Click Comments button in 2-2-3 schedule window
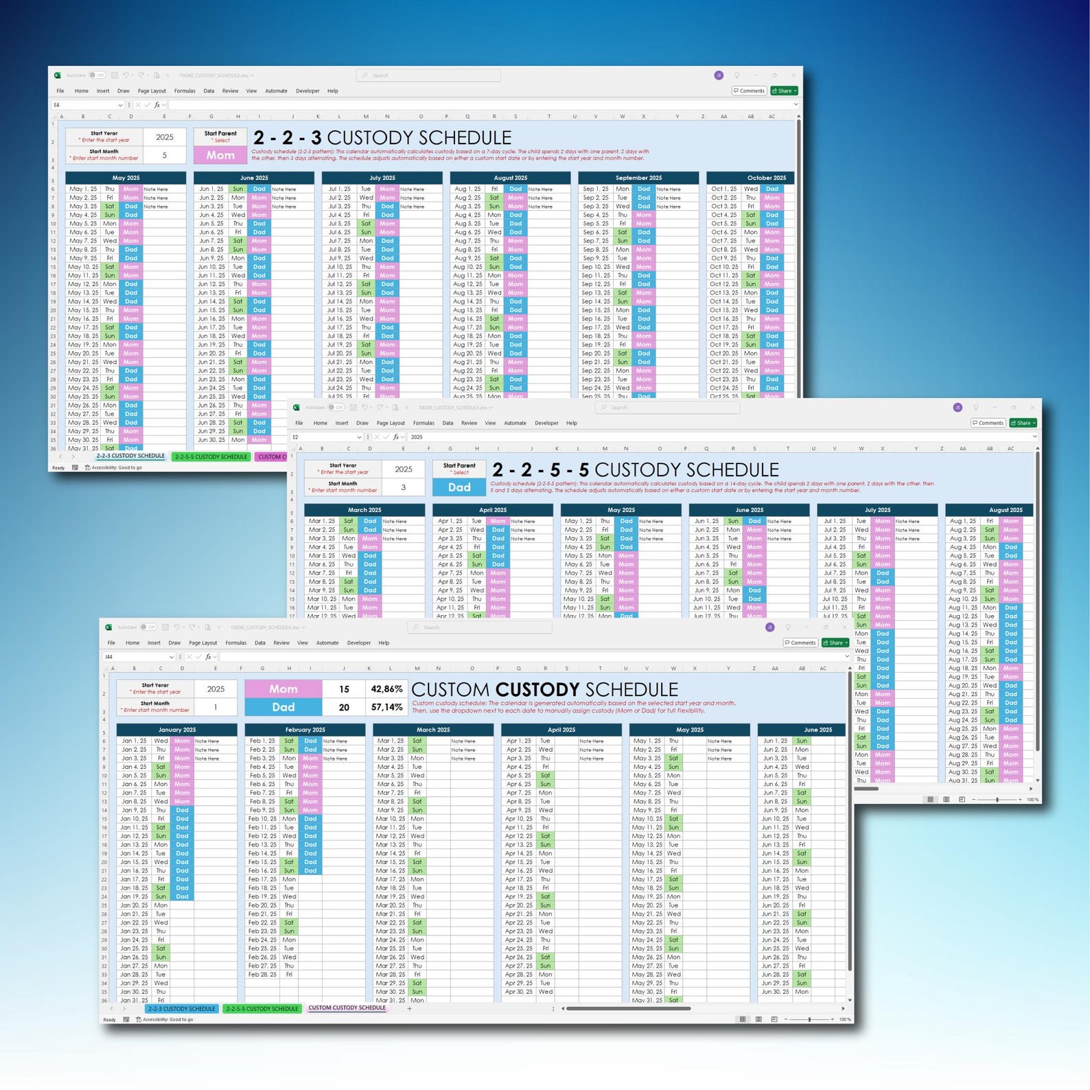The height and width of the screenshot is (1090, 1090). pyautogui.click(x=749, y=91)
